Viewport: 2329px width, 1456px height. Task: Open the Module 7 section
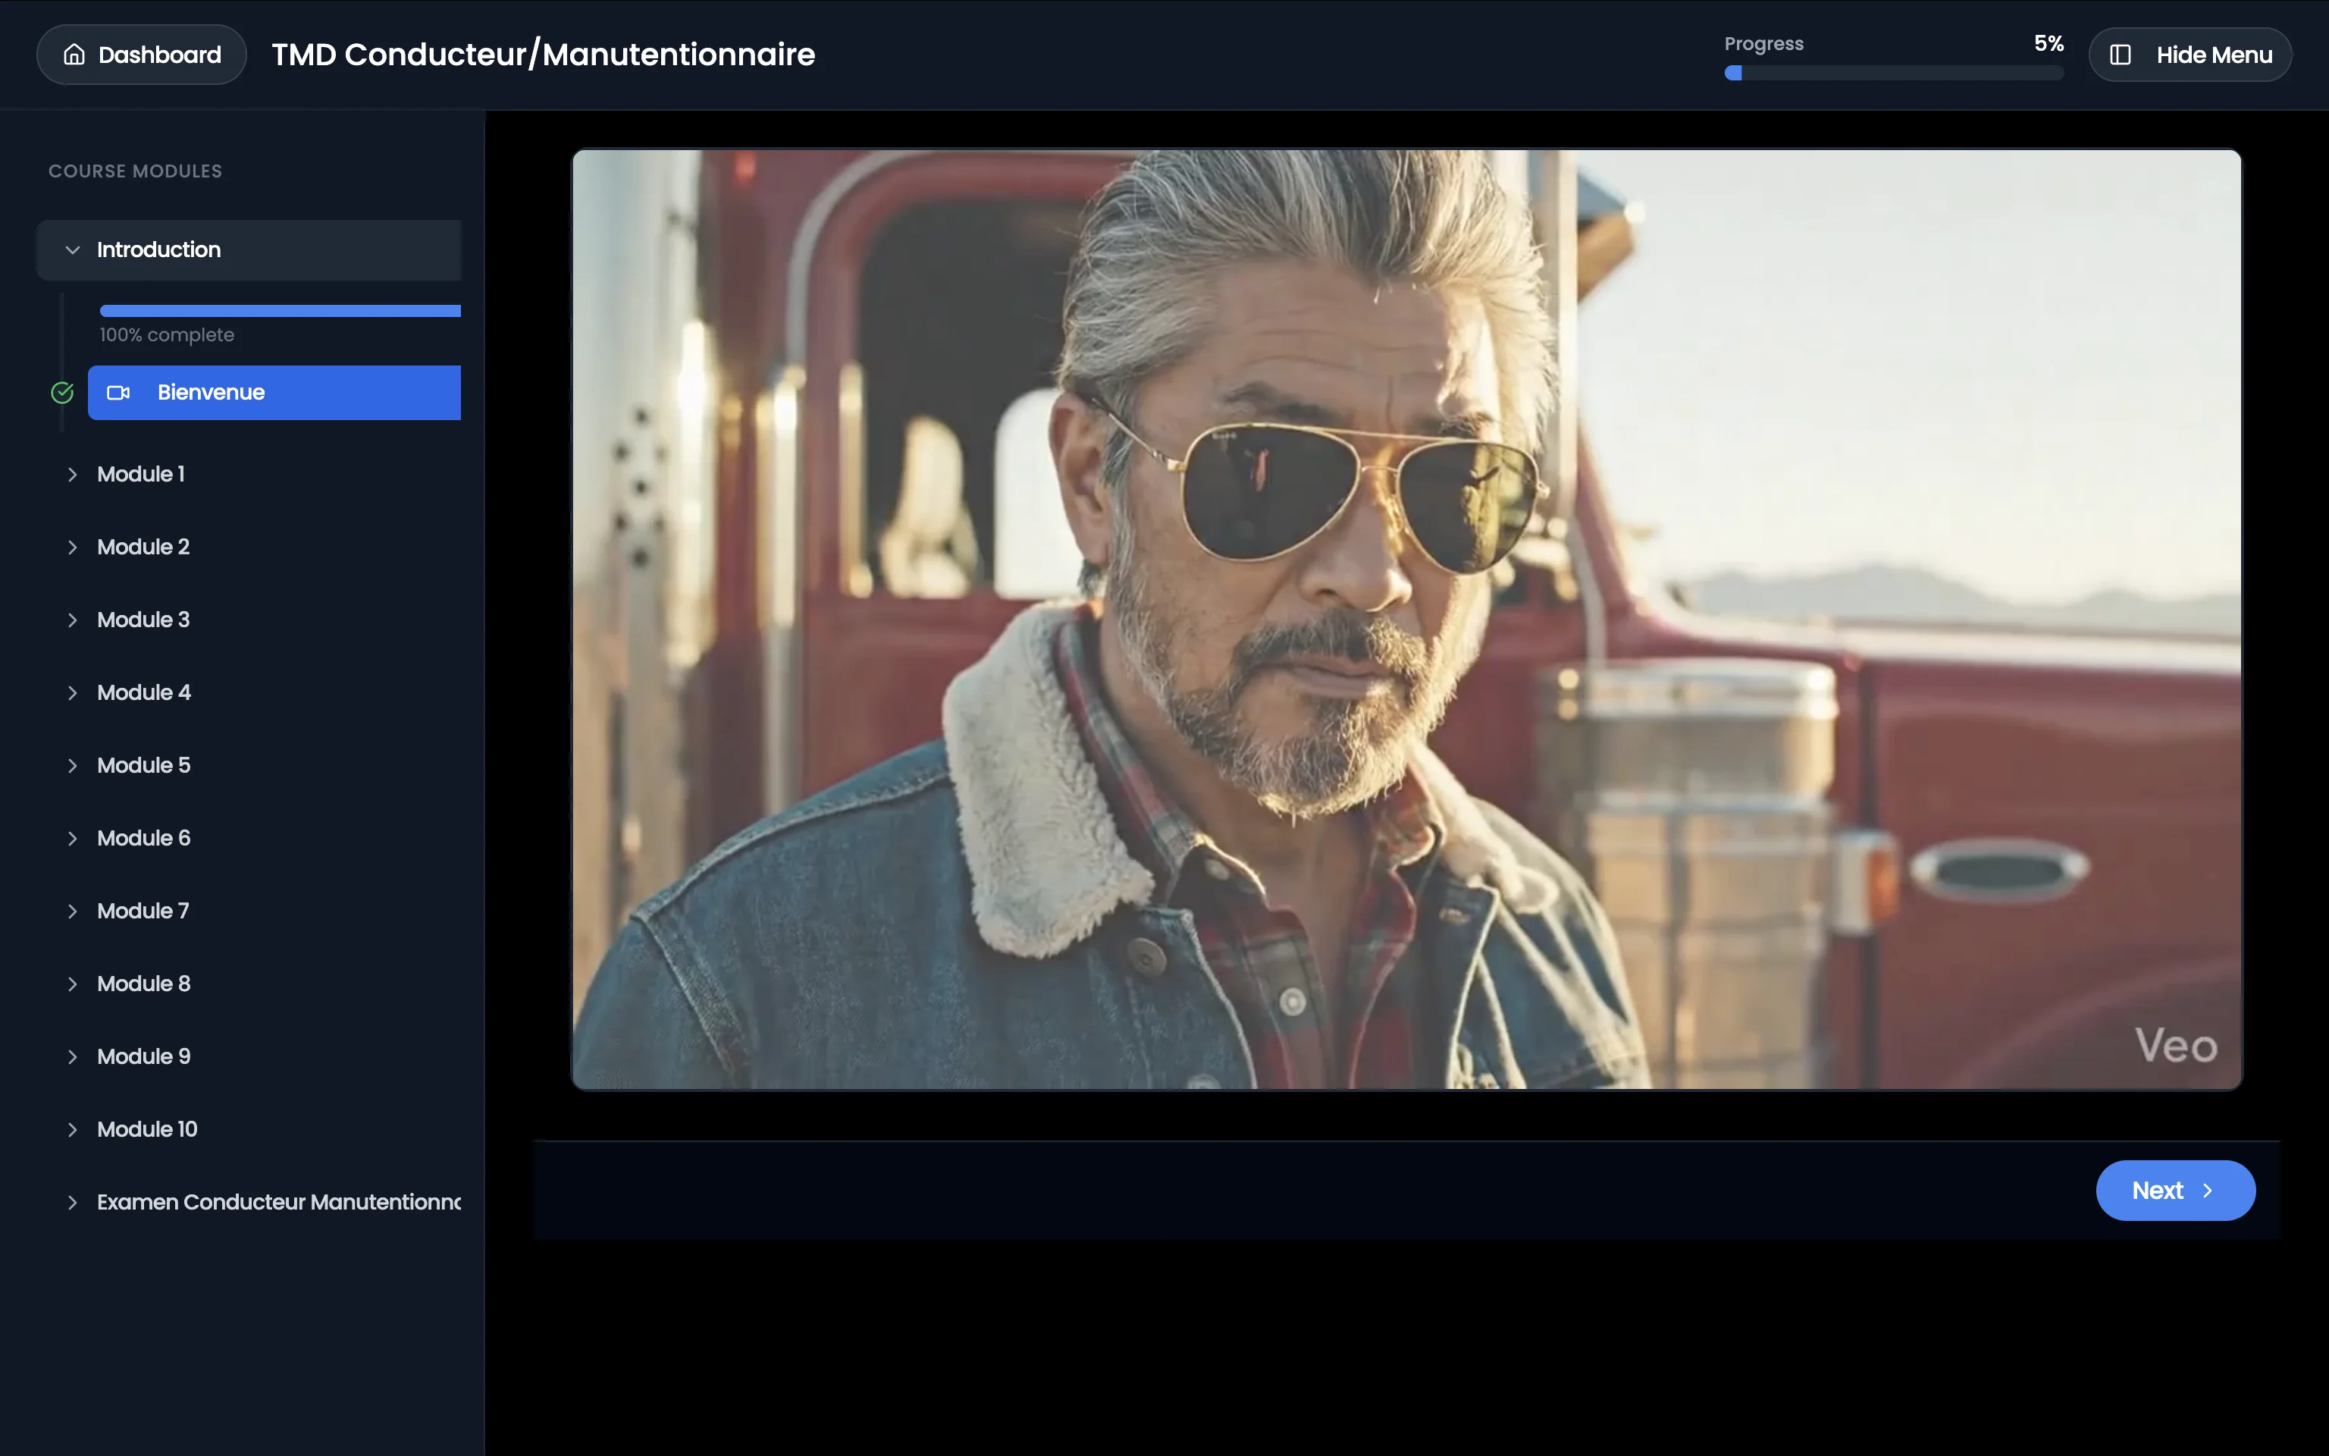coord(143,911)
